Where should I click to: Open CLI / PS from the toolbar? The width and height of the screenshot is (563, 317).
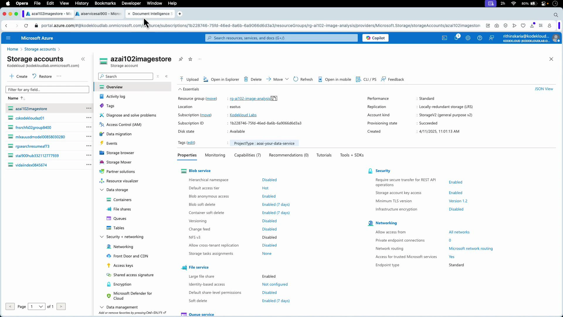click(x=366, y=79)
